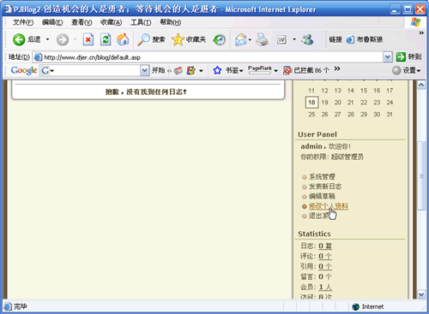
Task: Go to the Home page icon
Action: point(123,39)
